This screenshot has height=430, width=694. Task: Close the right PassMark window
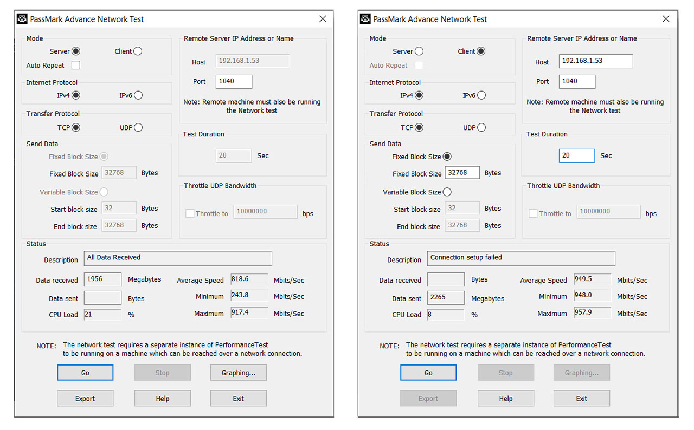point(666,19)
